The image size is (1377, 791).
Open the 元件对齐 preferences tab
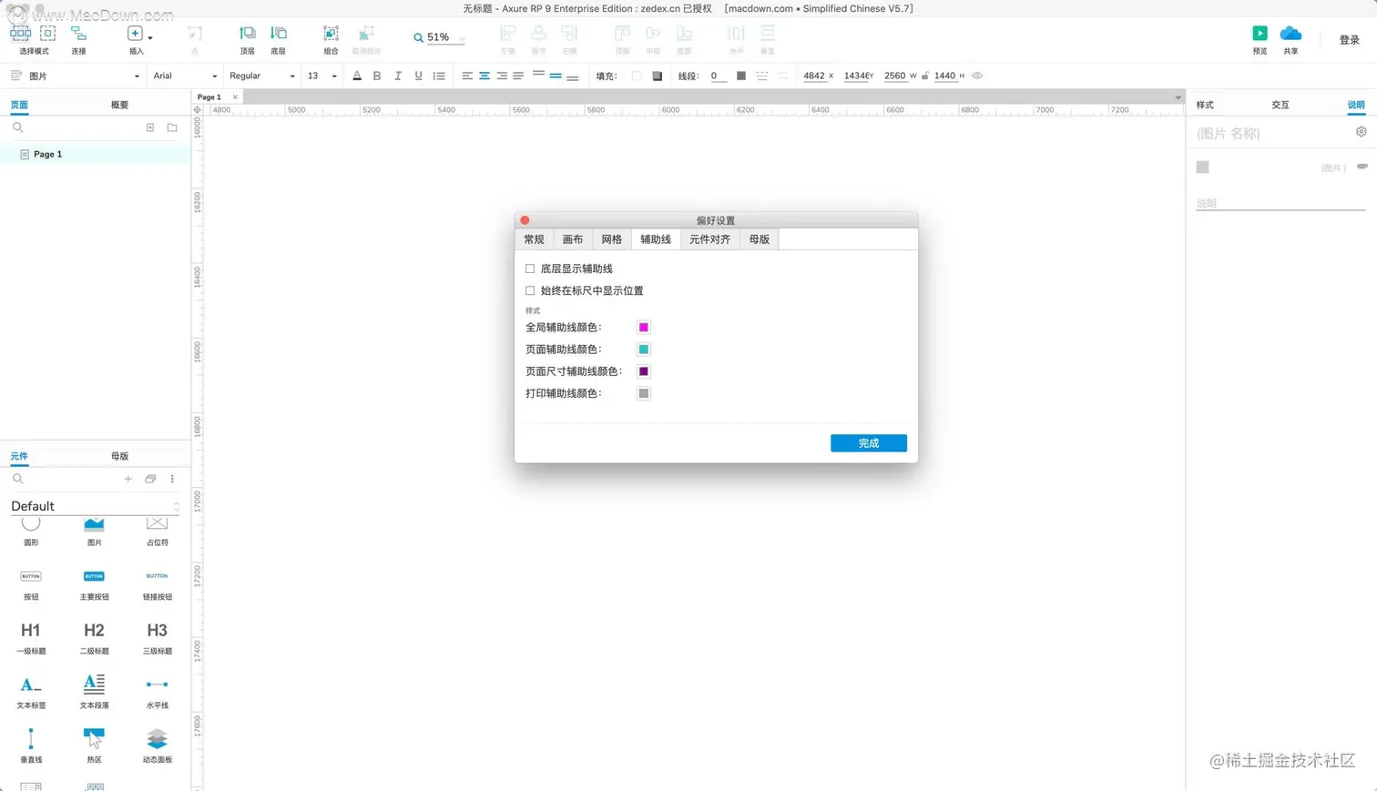click(710, 238)
